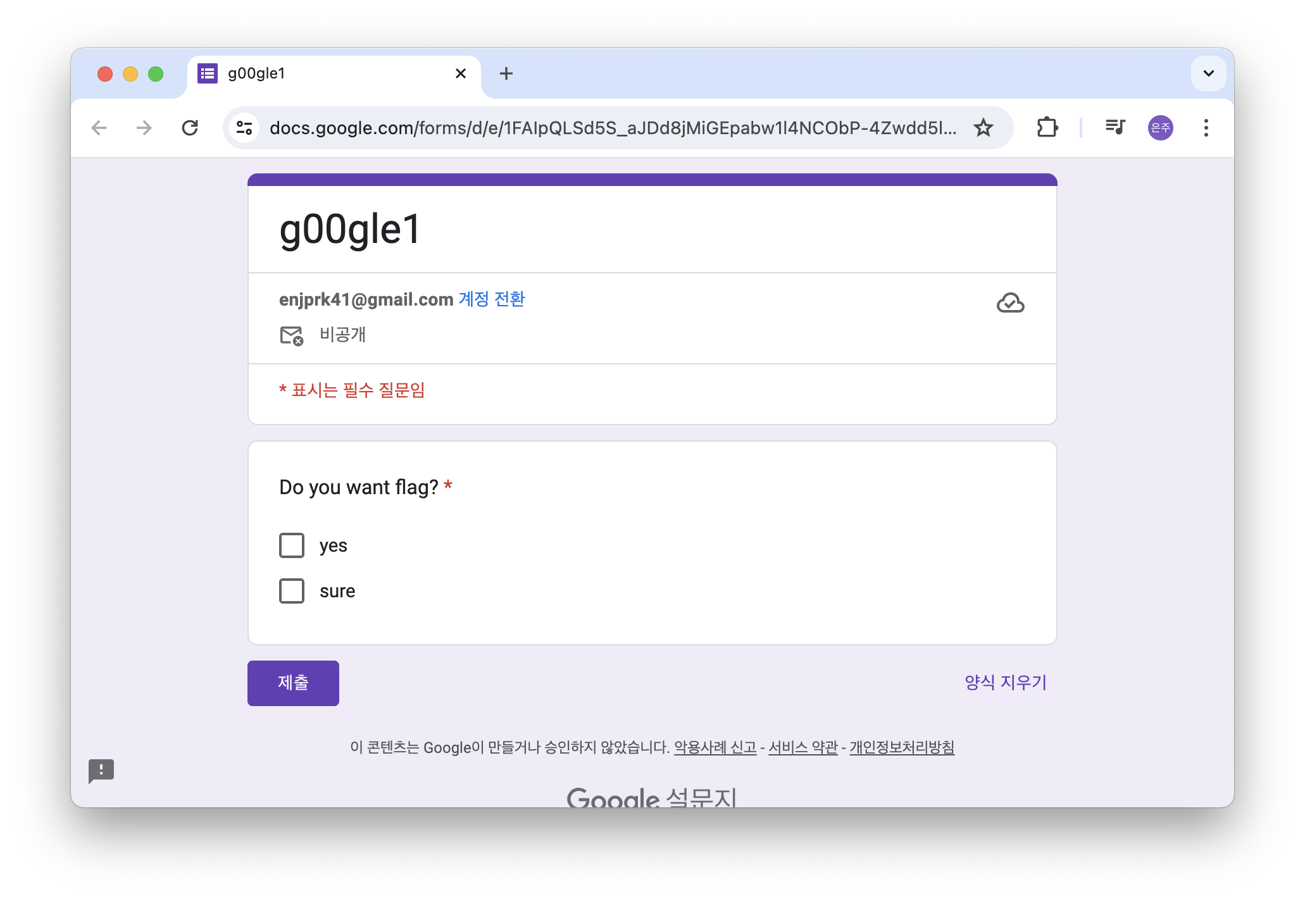Click the 계정 전환 switch account link
The image size is (1305, 901).
pos(492,299)
